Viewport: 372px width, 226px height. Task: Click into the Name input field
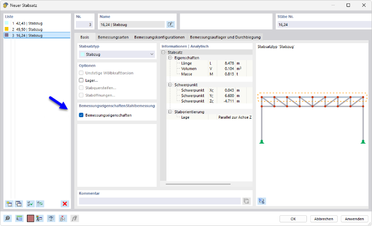(132, 25)
